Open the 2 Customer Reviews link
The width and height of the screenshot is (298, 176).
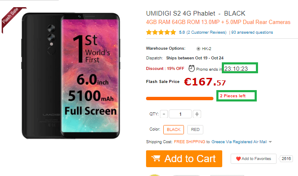[x=207, y=32]
